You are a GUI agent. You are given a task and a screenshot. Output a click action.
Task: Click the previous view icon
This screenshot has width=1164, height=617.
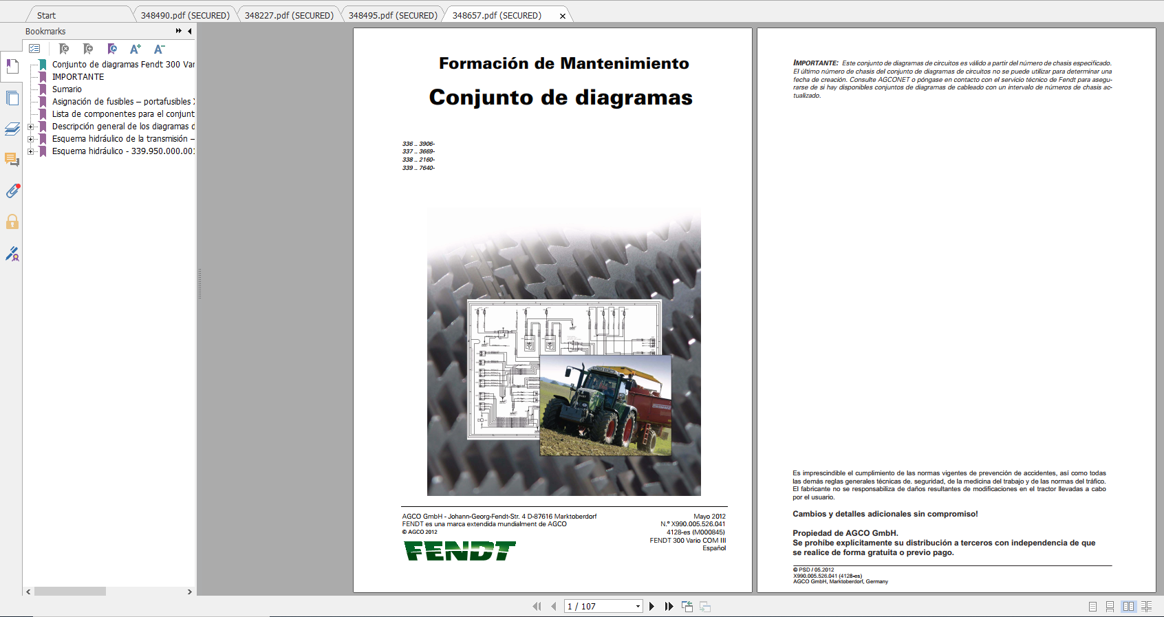tap(687, 606)
